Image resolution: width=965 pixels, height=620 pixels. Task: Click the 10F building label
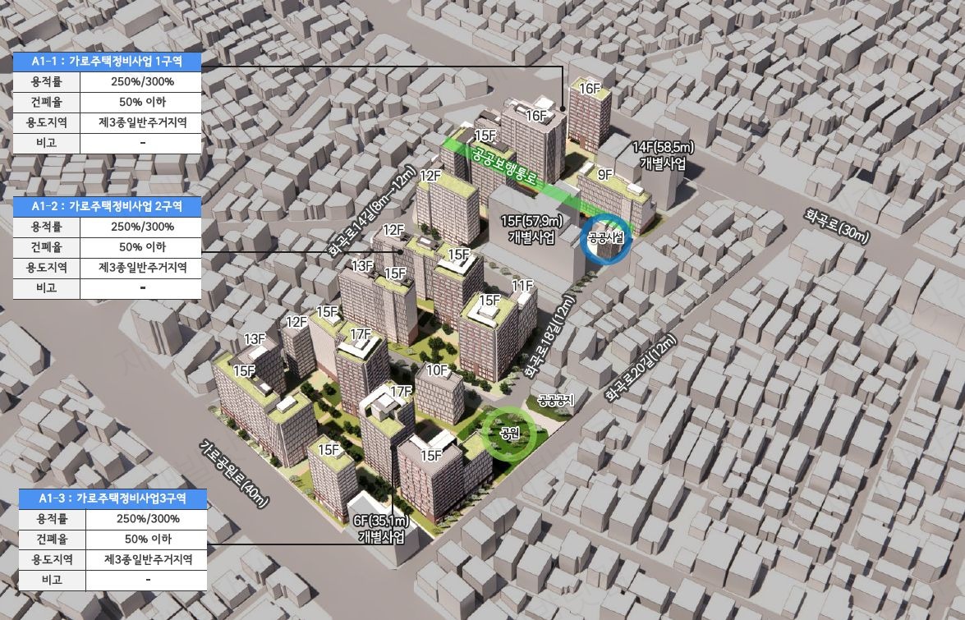tap(437, 370)
